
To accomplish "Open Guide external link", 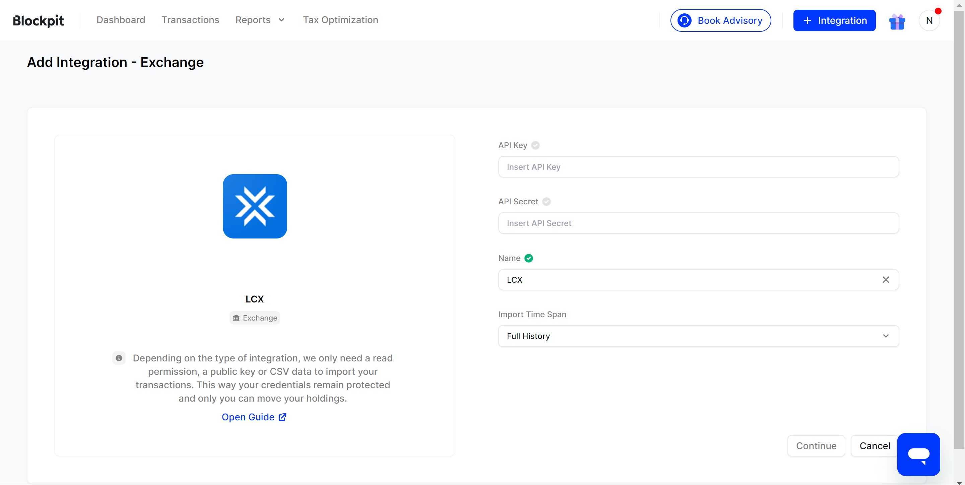I will coord(254,417).
